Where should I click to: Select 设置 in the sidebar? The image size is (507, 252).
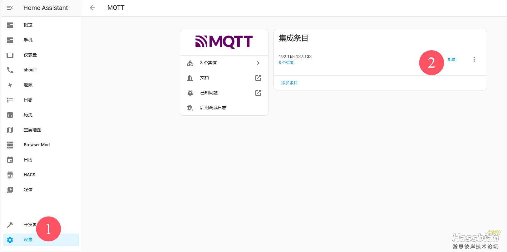coord(41,240)
